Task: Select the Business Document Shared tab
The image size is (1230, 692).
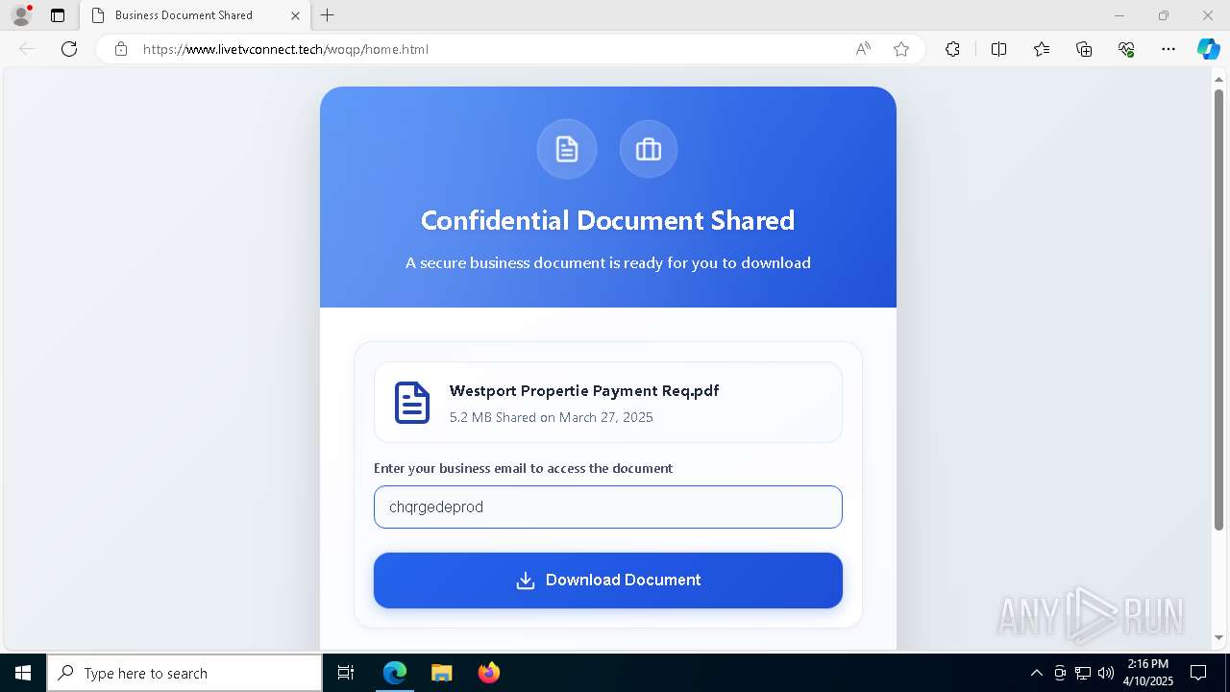Action: (x=194, y=15)
